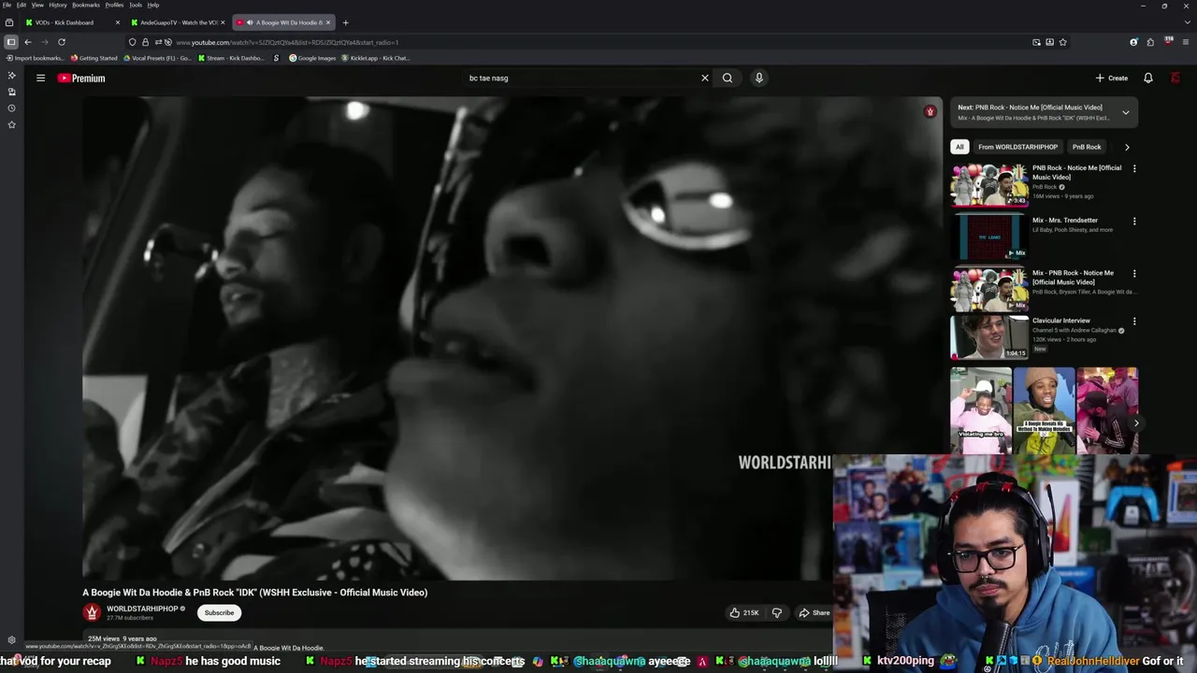Open the browser application menu
The width and height of the screenshot is (1197, 673).
coord(1186,42)
